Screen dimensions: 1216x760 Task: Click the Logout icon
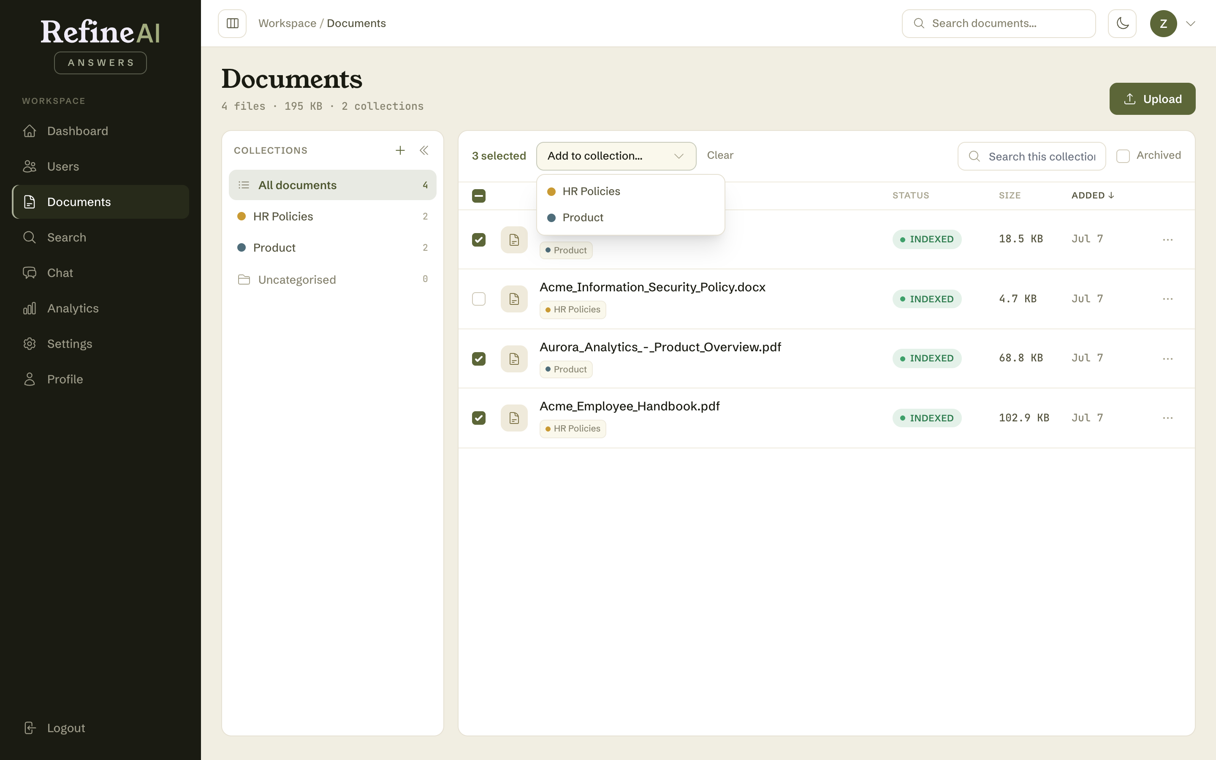click(30, 728)
